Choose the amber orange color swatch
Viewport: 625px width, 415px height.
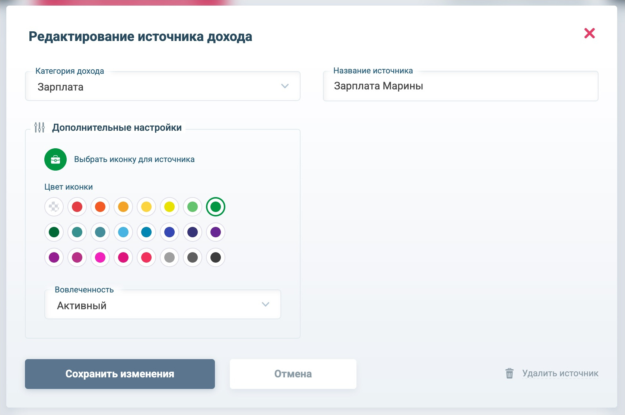pos(123,207)
